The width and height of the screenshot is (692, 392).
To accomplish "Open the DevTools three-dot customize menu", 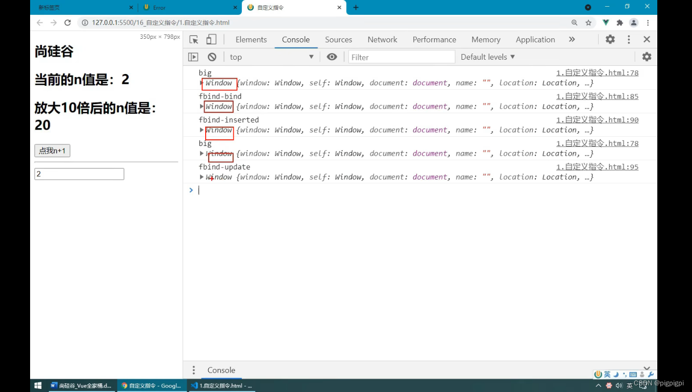I will (629, 39).
